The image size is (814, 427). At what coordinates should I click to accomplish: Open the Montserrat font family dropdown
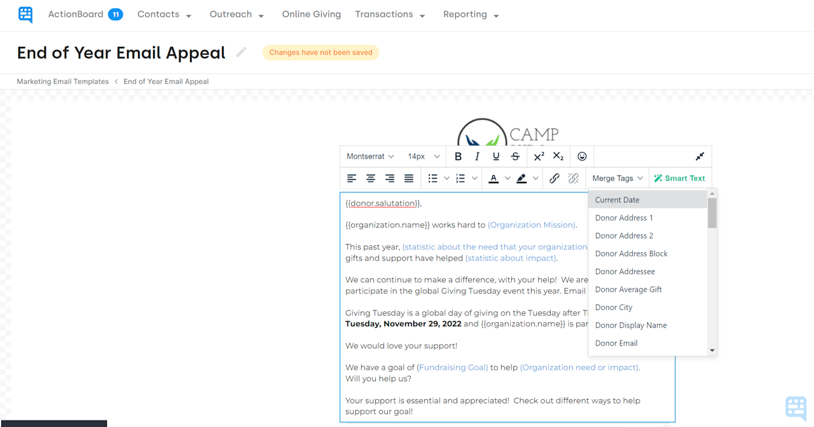369,156
